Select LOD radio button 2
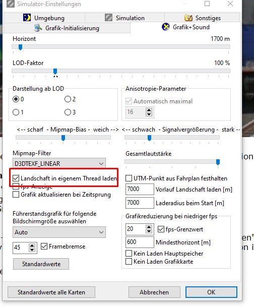The height and width of the screenshot is (308, 254). point(68,99)
